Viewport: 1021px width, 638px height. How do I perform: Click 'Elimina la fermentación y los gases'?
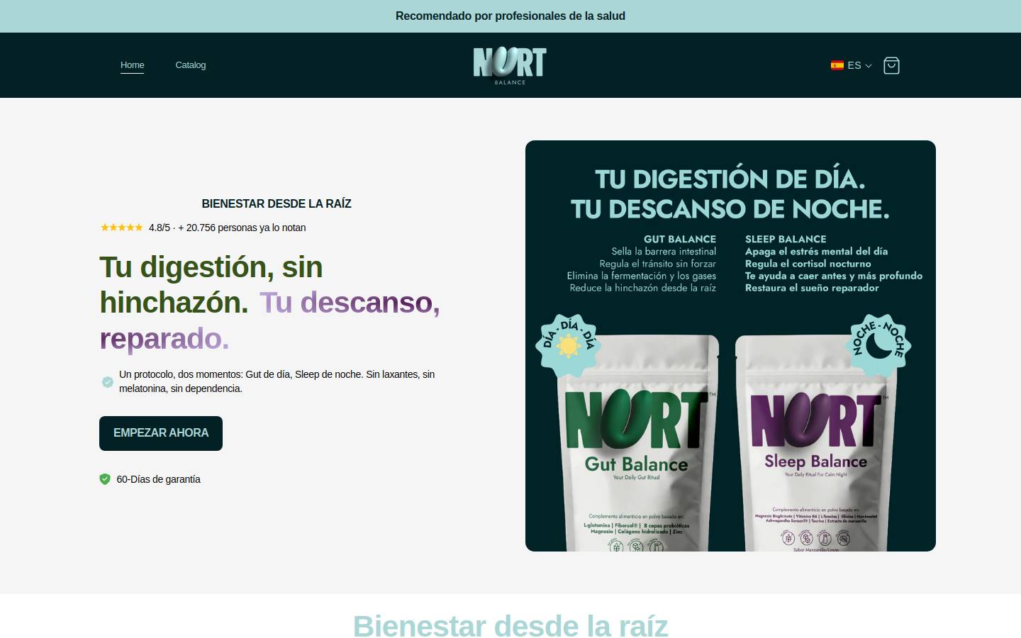642,276
